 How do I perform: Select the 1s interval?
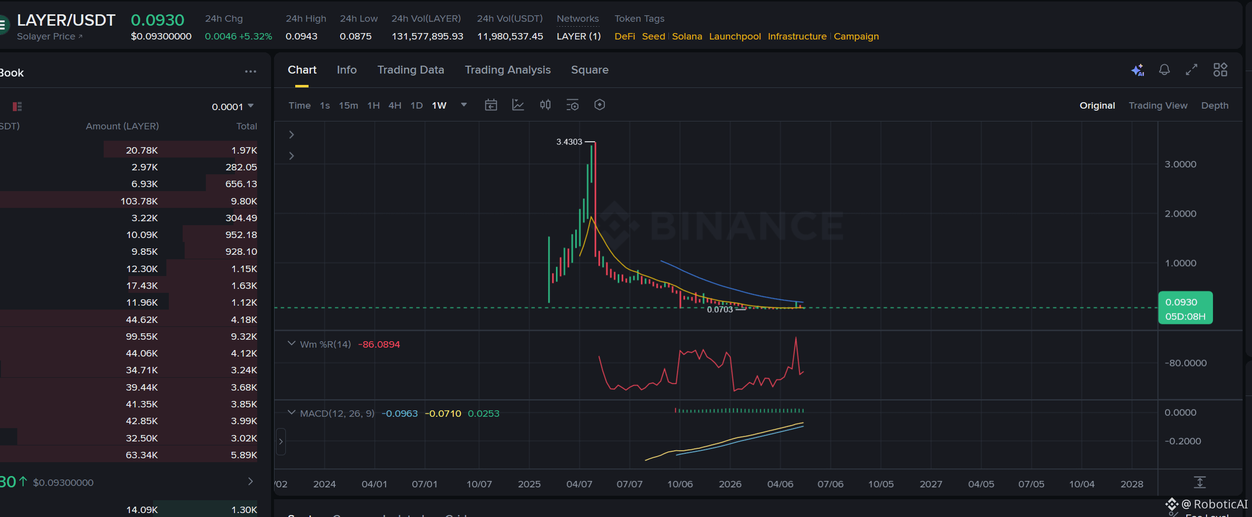[x=325, y=105]
